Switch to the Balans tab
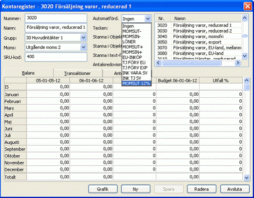The width and height of the screenshot is (254, 198). coord(28,73)
